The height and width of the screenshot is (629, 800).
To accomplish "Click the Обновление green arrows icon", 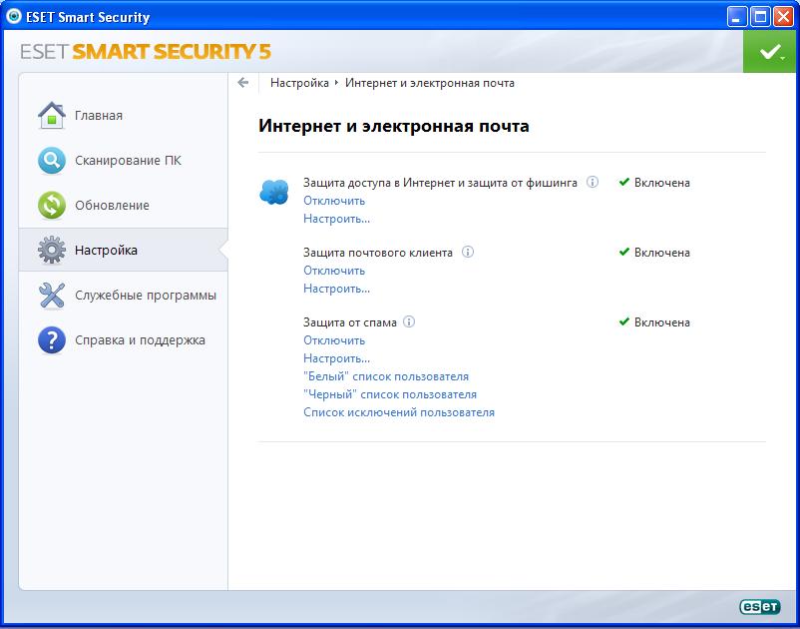I will (x=52, y=206).
